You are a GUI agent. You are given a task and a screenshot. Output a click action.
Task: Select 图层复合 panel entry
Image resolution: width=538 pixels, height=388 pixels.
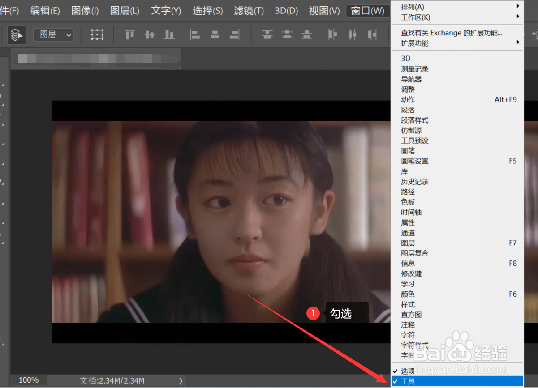pos(457,253)
